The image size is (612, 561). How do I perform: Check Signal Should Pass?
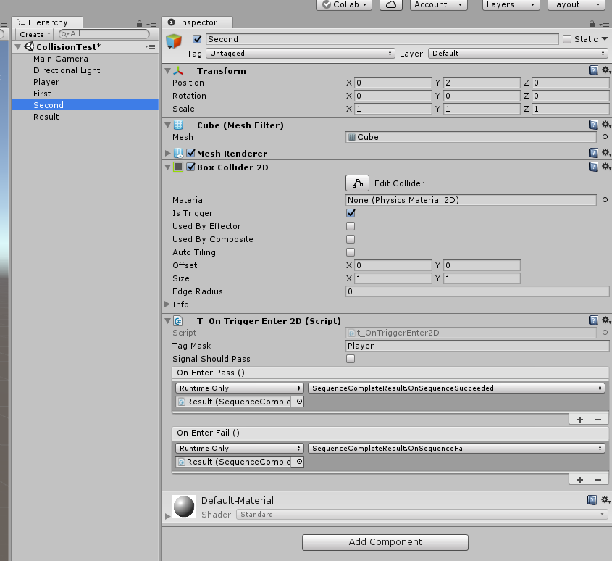point(351,359)
